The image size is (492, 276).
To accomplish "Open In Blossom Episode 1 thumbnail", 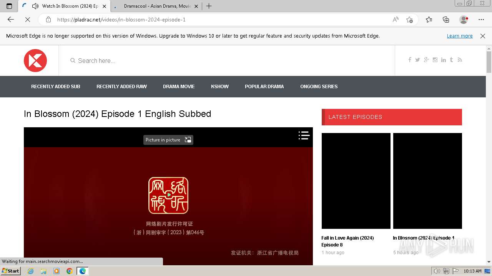I will tap(427, 181).
